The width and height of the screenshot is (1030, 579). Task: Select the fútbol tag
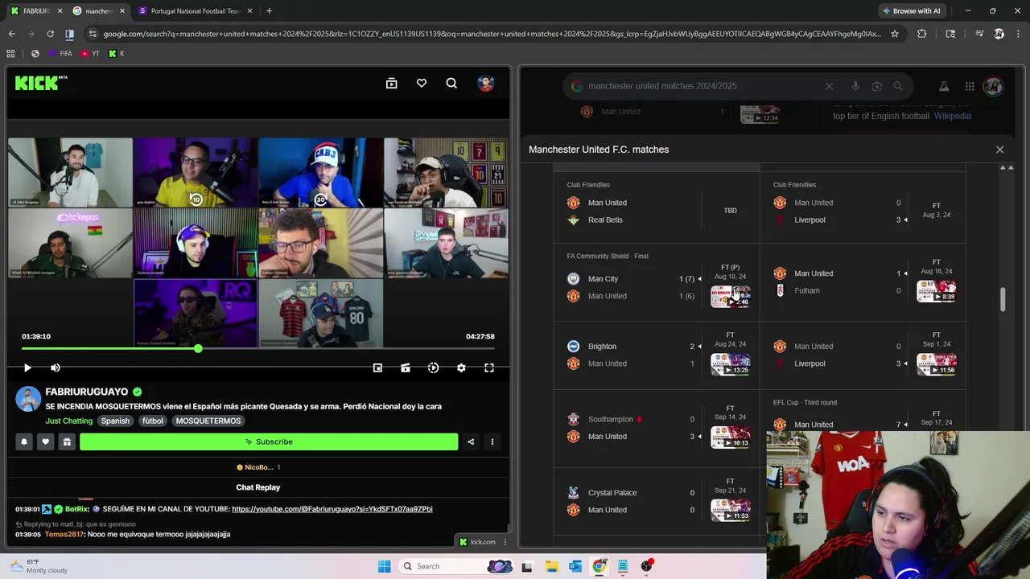pos(153,421)
